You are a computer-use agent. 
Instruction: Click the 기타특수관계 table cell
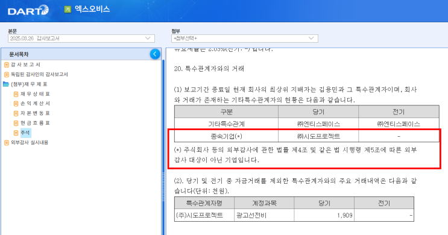pos(226,124)
